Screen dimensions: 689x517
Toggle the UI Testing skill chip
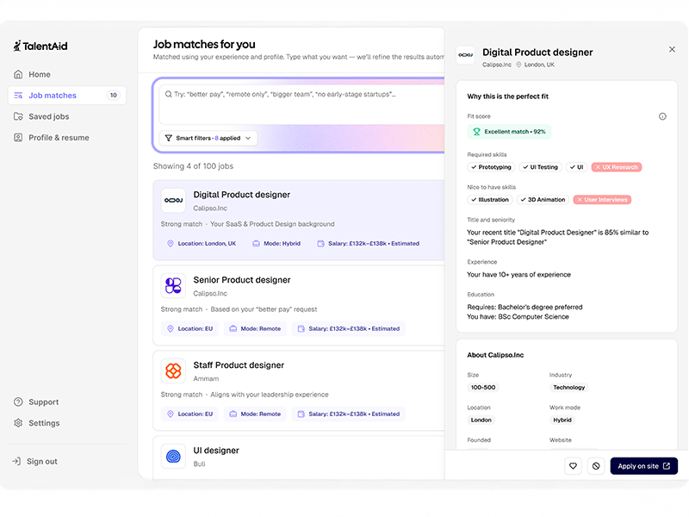539,167
